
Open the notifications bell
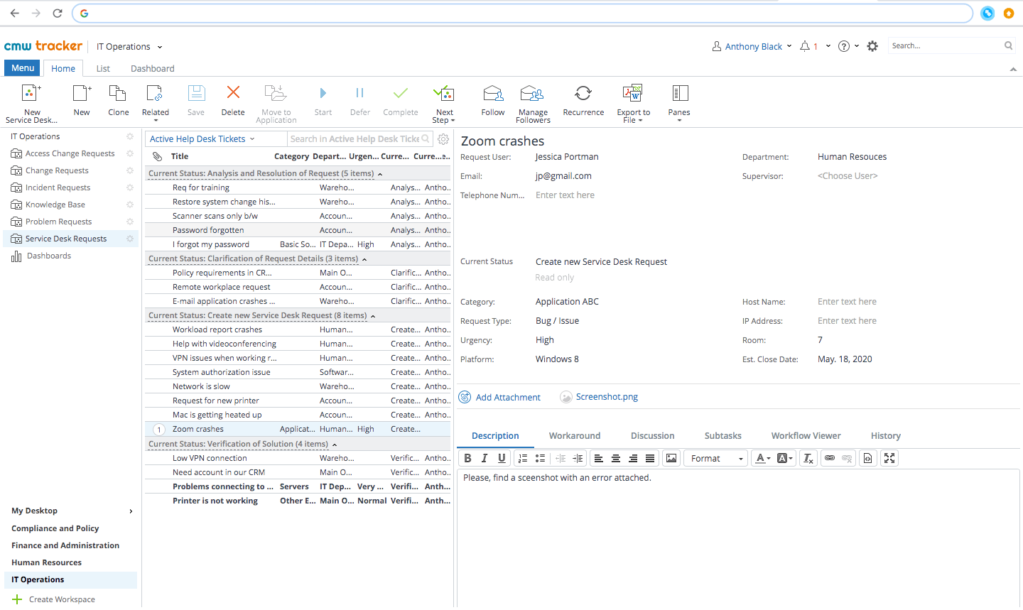coord(805,46)
